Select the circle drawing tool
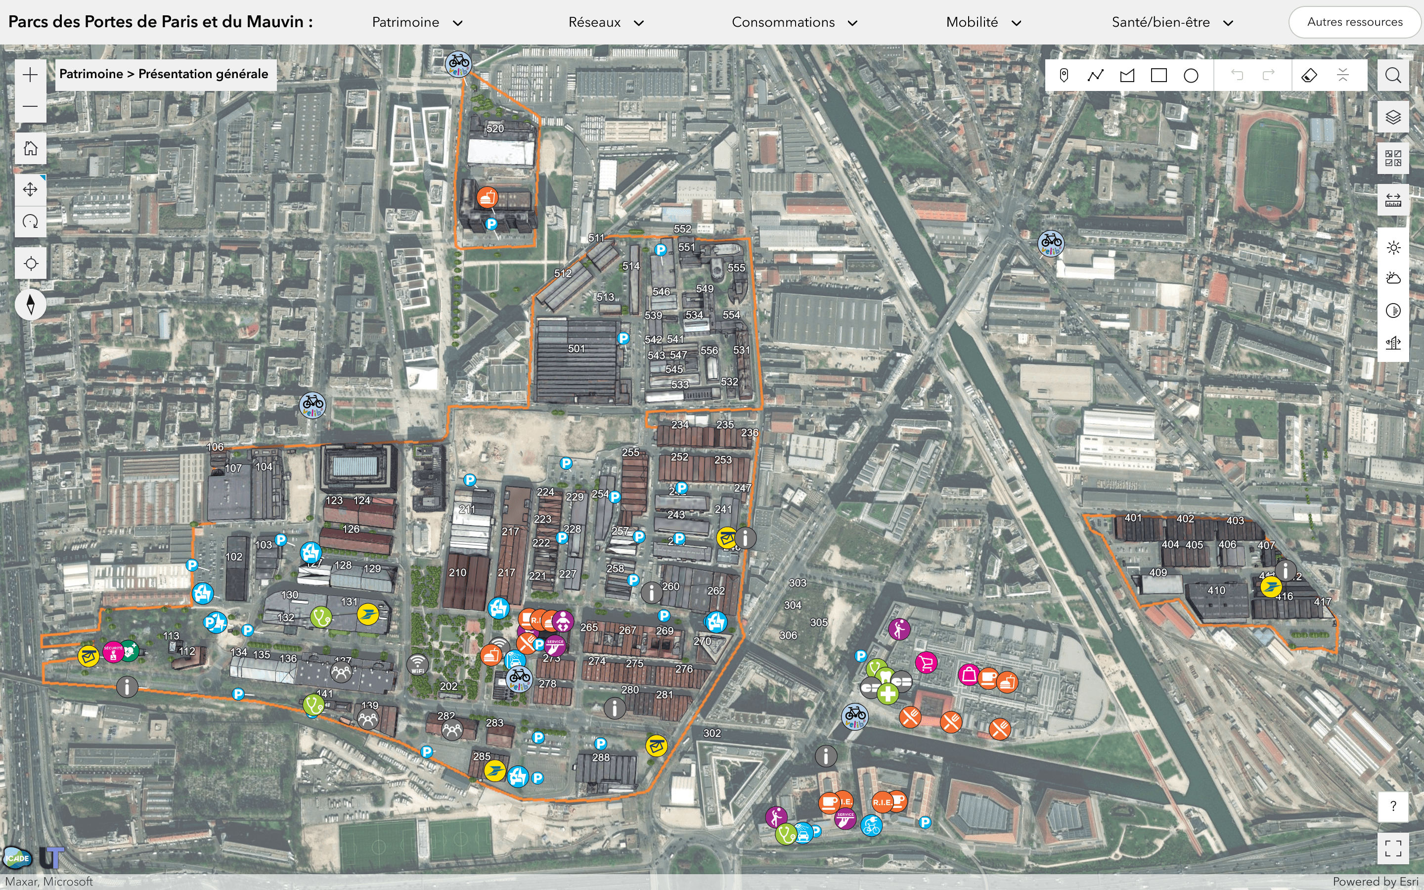Screen dimensions: 1424x890 (x=1191, y=75)
